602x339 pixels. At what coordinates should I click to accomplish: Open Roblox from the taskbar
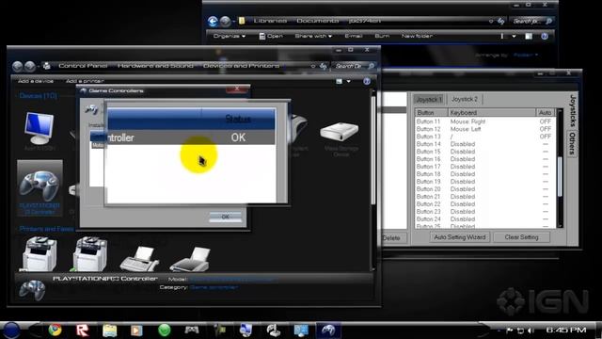click(x=82, y=330)
